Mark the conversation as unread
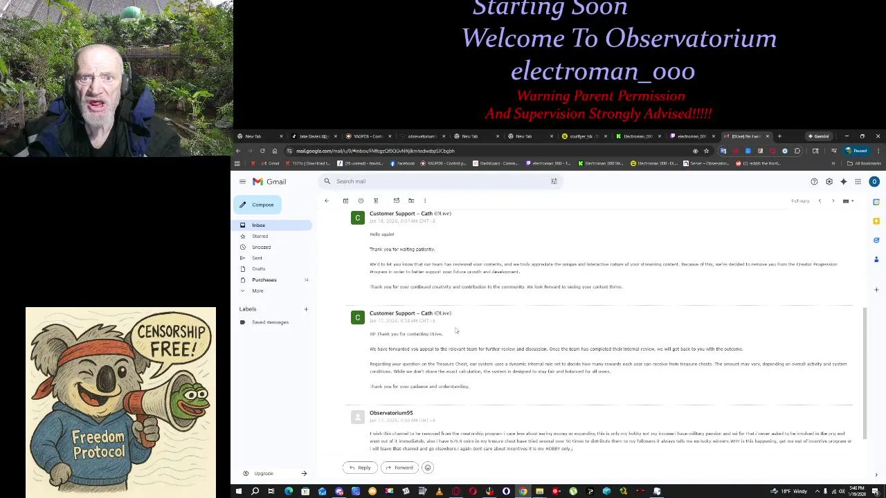Screen dimensions: 886x498 pyautogui.click(x=396, y=201)
